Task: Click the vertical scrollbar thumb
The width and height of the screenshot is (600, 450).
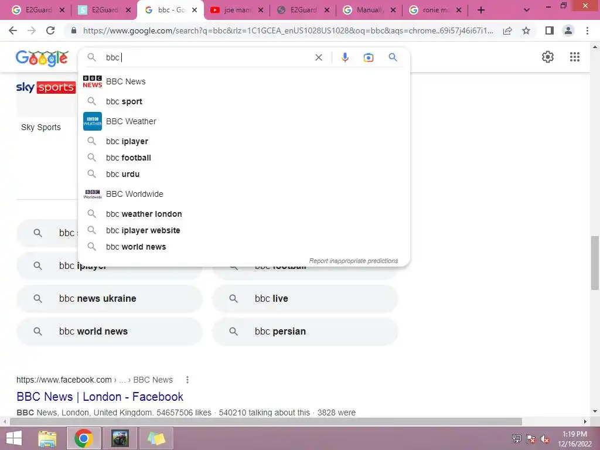Action: point(595,263)
